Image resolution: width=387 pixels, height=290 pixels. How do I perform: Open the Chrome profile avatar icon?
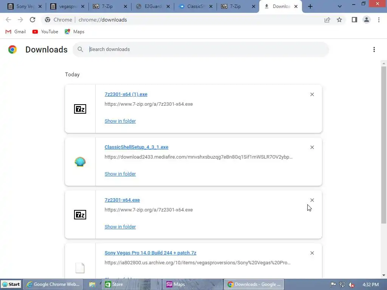pyautogui.click(x=367, y=20)
